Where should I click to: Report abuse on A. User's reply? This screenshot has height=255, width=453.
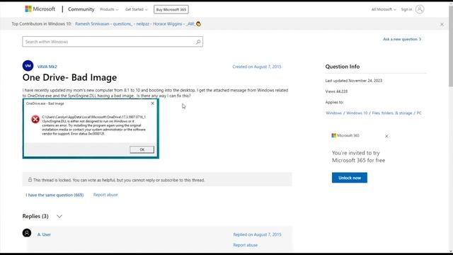click(246, 245)
